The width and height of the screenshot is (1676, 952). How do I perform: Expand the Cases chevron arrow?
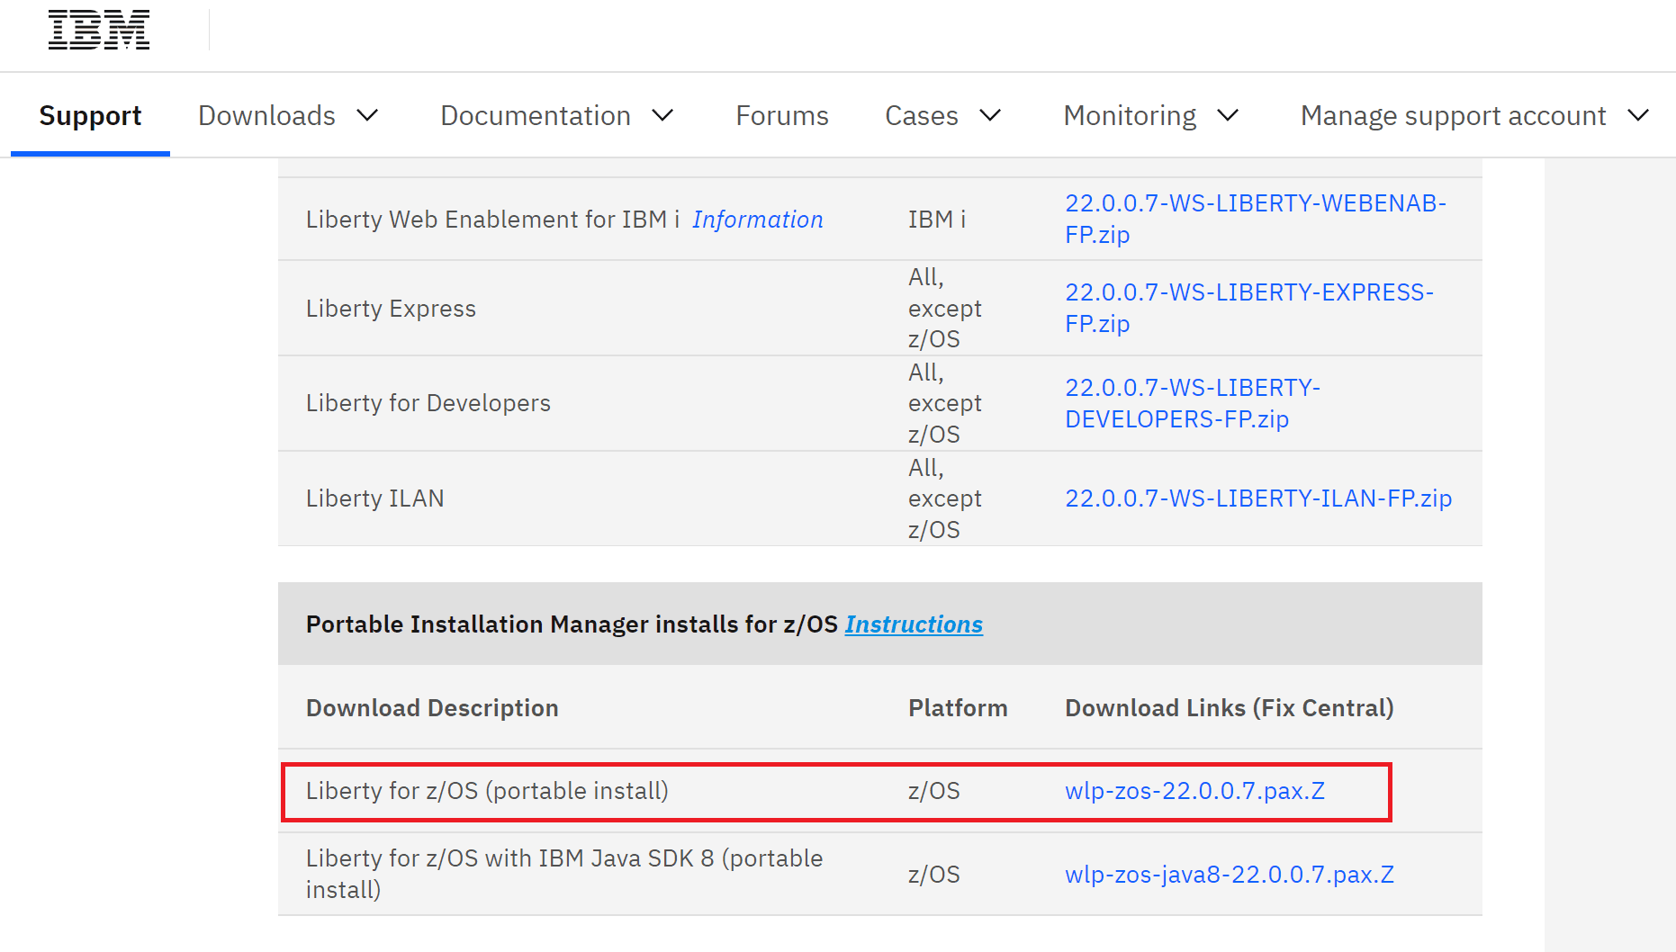pyautogui.click(x=991, y=116)
